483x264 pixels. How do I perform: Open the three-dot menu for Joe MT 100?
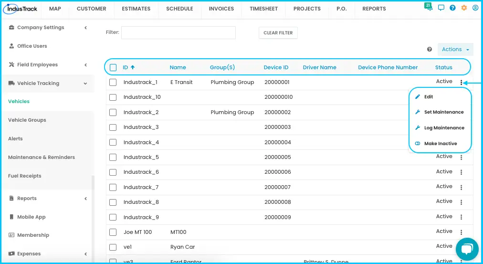(461, 232)
